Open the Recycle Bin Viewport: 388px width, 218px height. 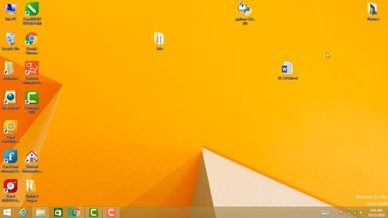(x=10, y=41)
